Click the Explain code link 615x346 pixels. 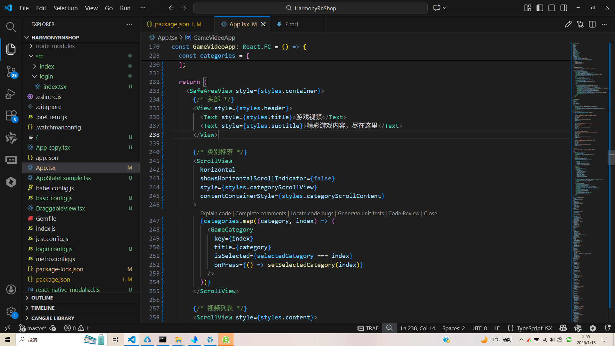[x=215, y=213]
